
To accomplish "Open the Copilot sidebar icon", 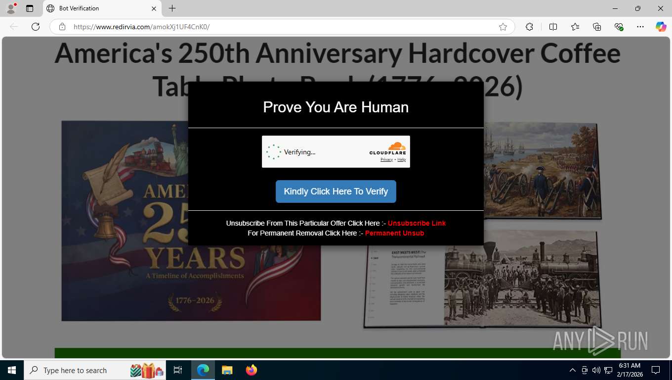I will point(661,27).
